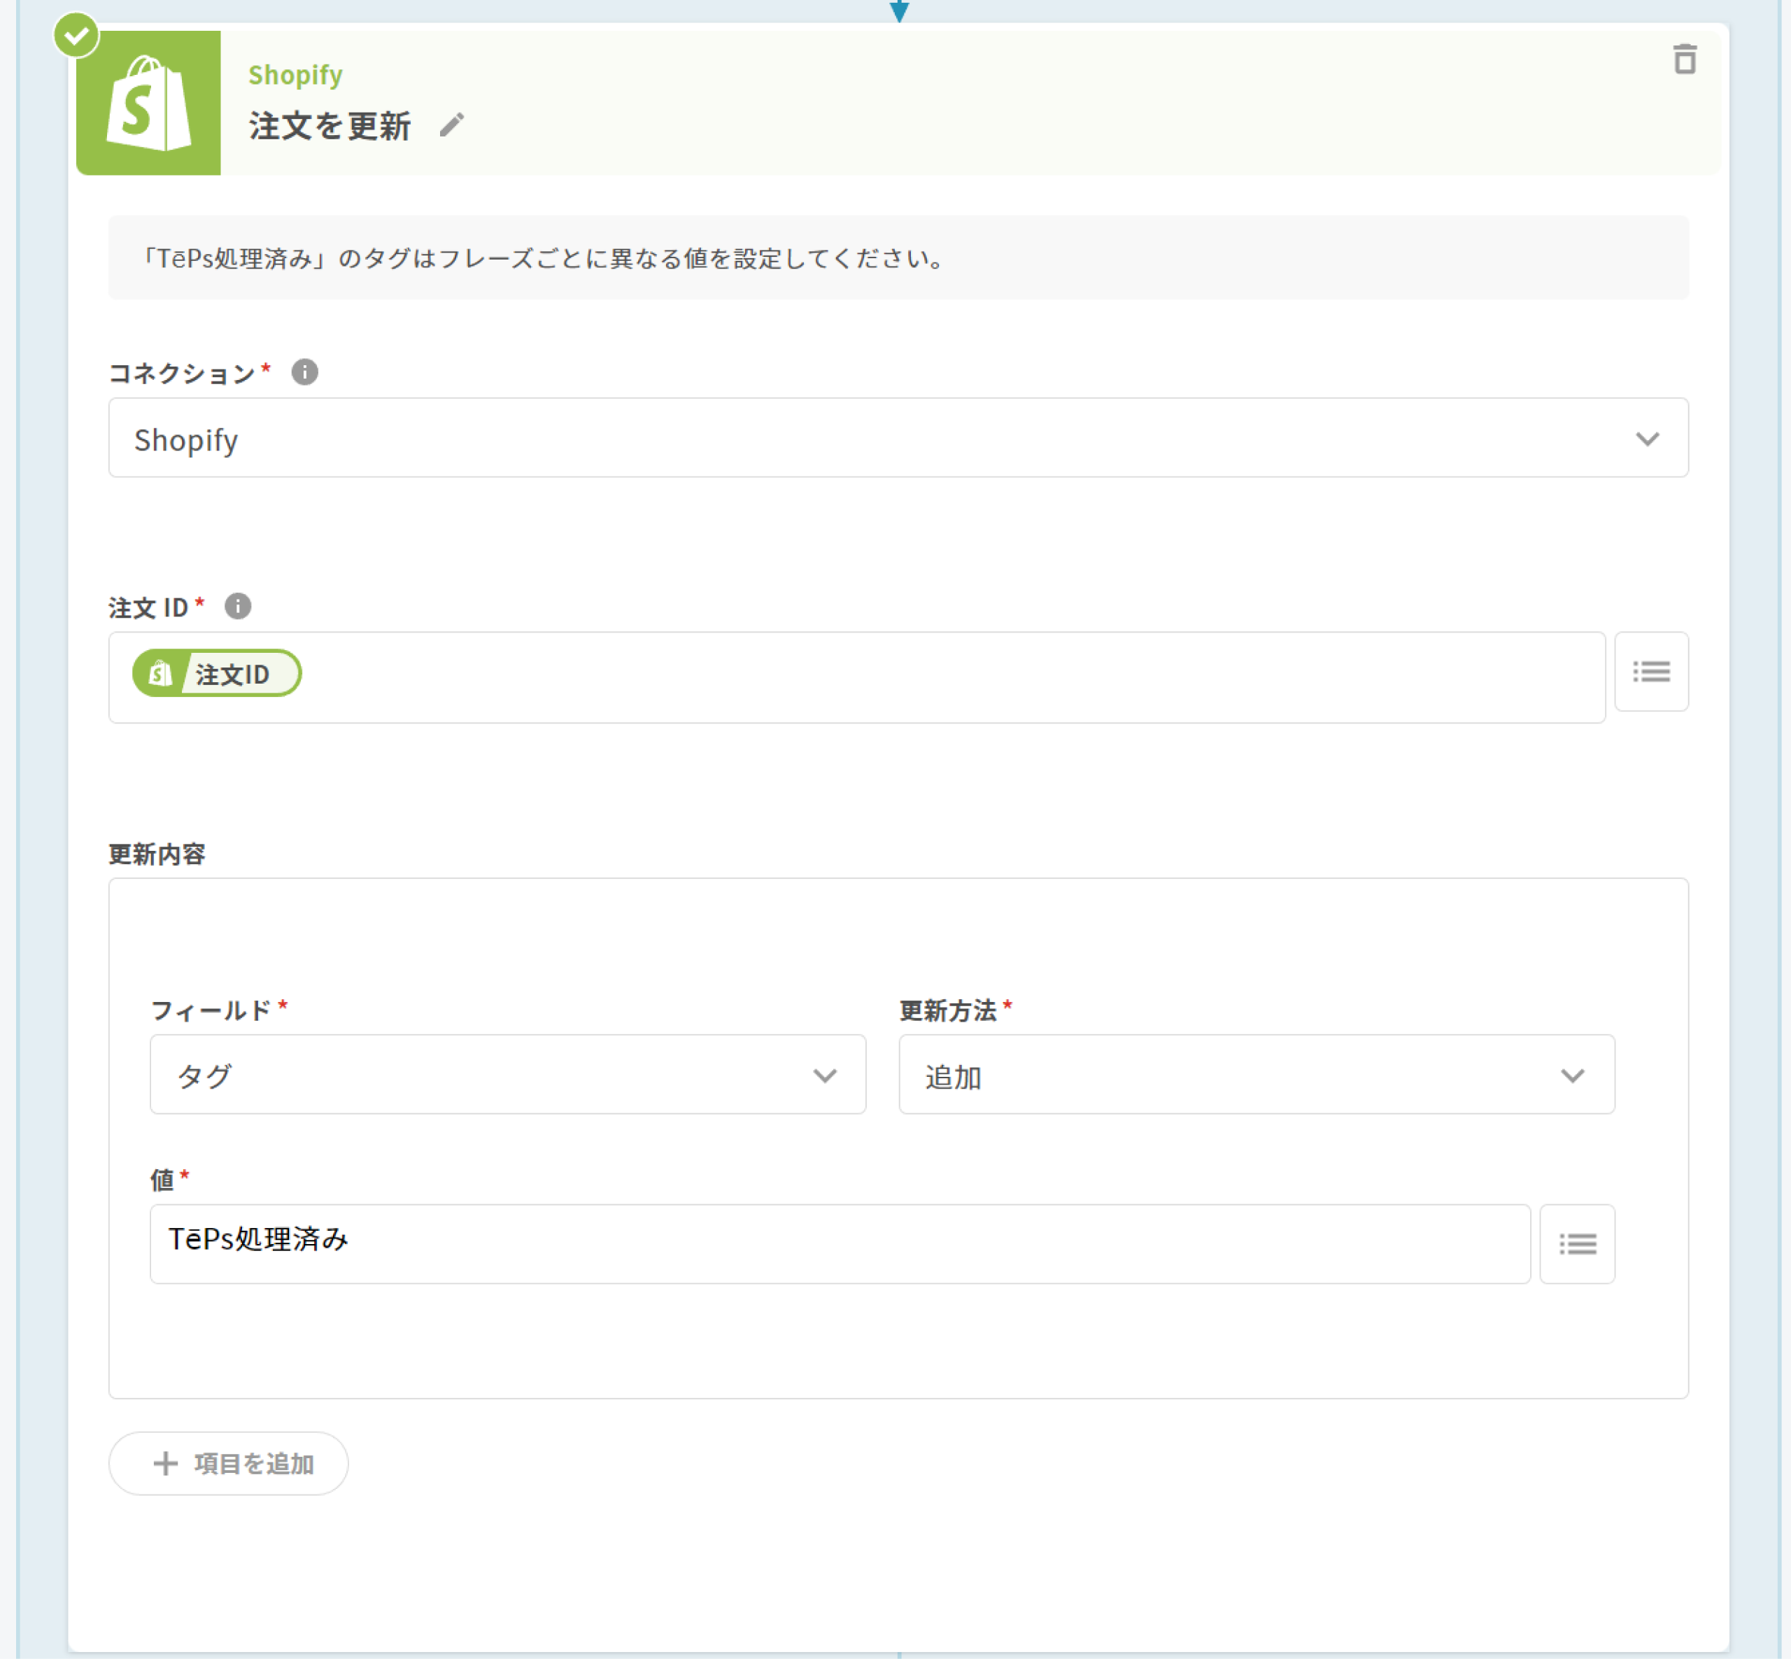Click pencil icon to rename 注文を更新
1791x1659 pixels.
coord(451,125)
